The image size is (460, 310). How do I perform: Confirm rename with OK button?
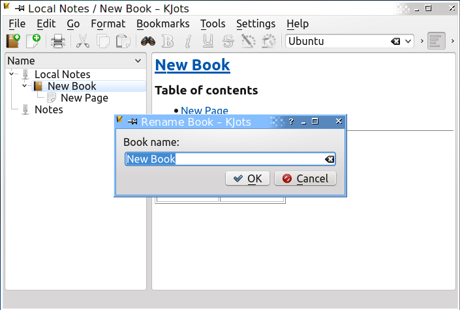(x=247, y=178)
